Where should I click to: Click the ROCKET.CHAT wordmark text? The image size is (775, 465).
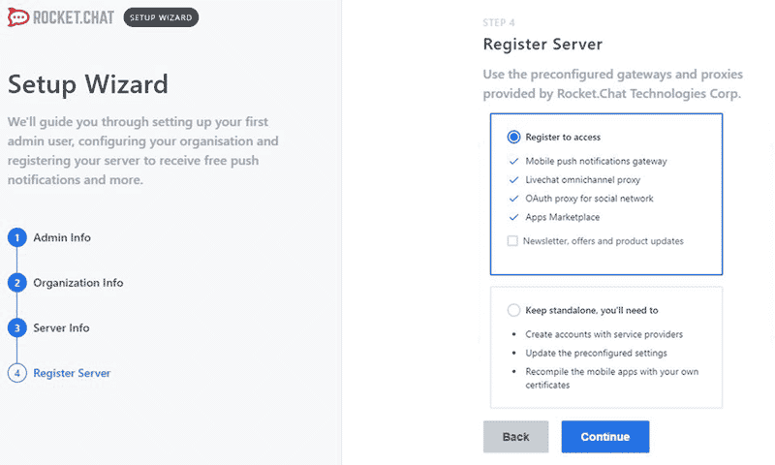pyautogui.click(x=74, y=17)
